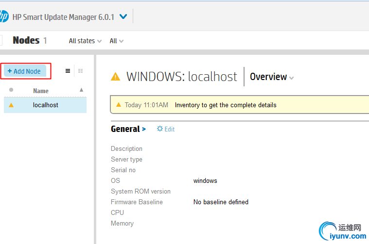Sort by the status circle column

pyautogui.click(x=11, y=90)
